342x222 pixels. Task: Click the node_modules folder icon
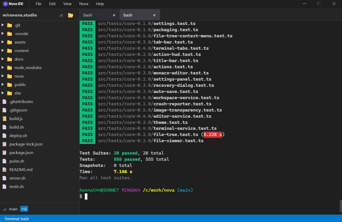9,67
